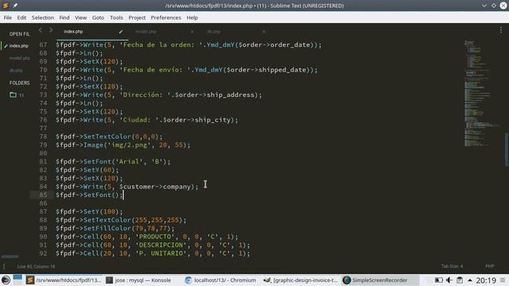Expand the folder 11 in sidebar
The image size is (509, 286).
pyautogui.click(x=16, y=95)
